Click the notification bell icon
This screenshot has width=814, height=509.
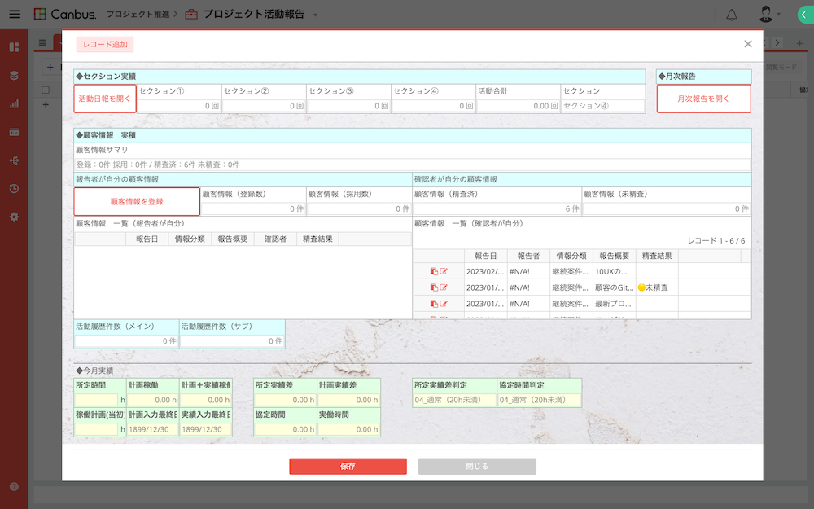click(x=731, y=15)
